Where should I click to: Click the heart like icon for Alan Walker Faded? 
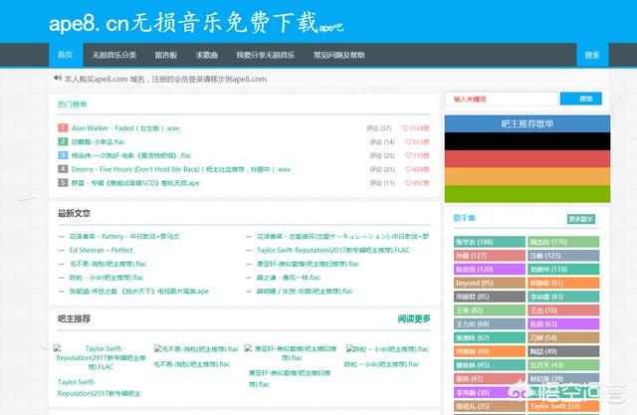click(405, 128)
